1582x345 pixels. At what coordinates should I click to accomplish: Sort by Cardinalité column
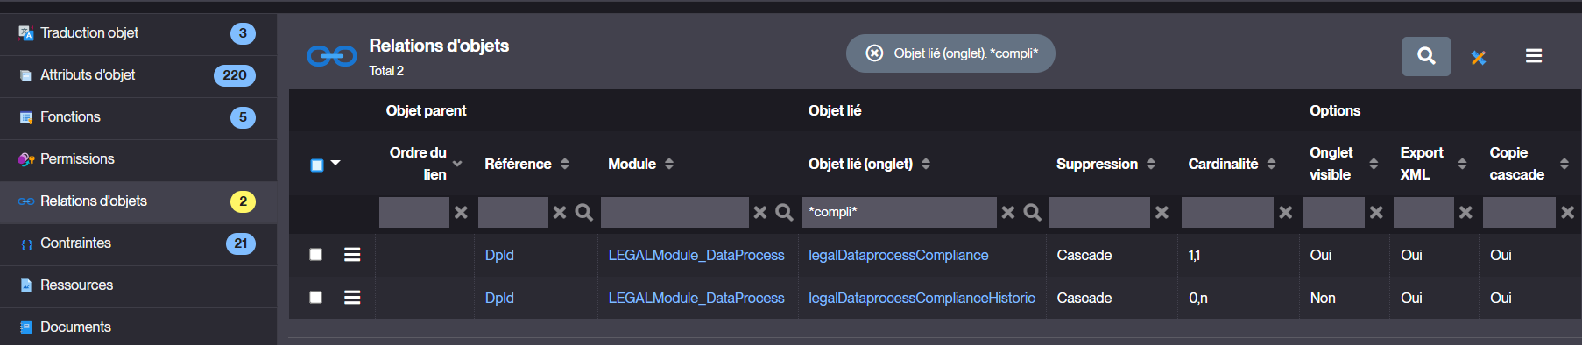coord(1271,164)
